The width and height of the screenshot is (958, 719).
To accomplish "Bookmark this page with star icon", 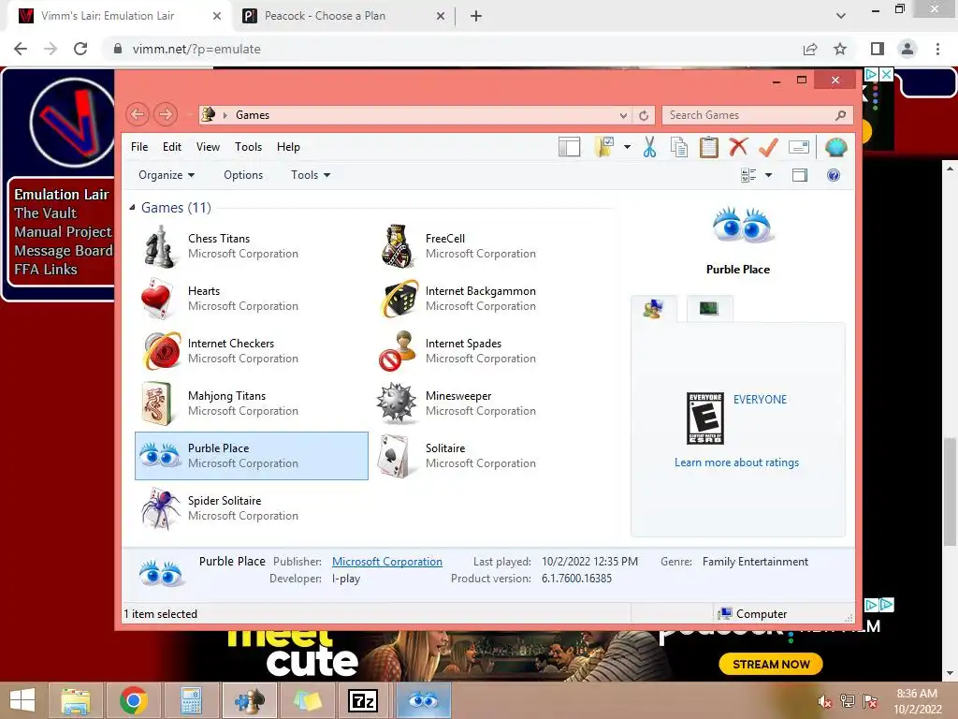I will pos(840,49).
